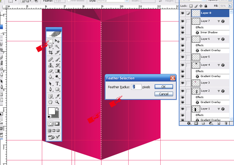Open the Fill slider arrow
The height and width of the screenshot is (165, 234).
tap(230, 6)
